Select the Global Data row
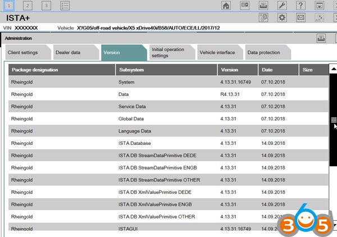The image size is (337, 237). pos(168,118)
